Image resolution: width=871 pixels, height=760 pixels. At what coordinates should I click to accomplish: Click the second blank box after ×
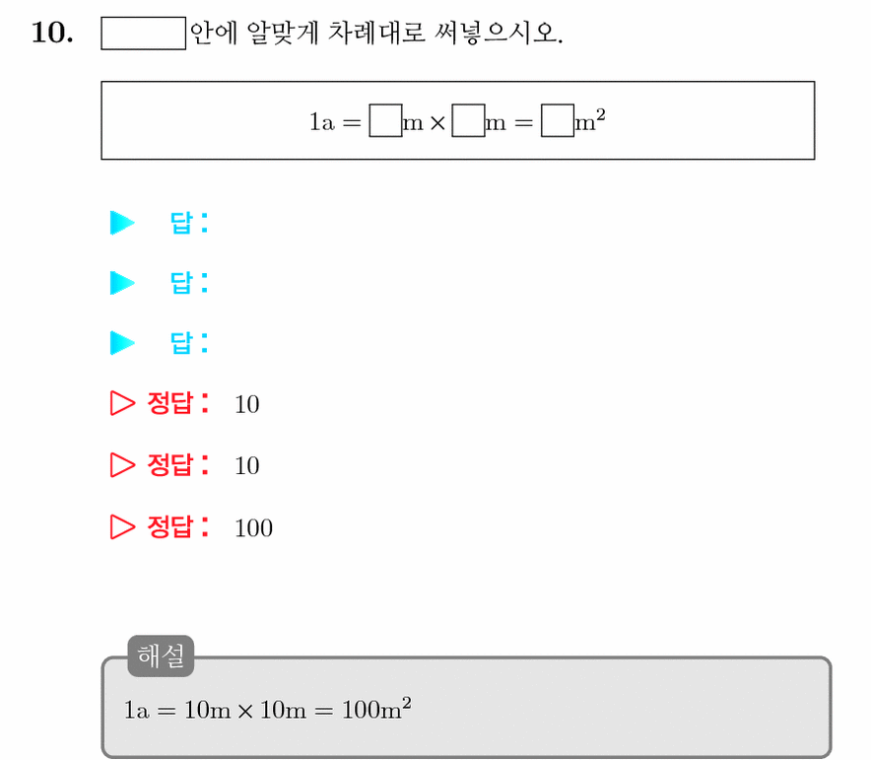tap(468, 120)
